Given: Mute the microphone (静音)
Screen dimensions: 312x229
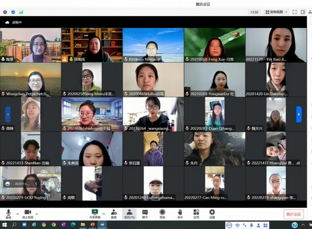Looking at the screenshot, I should pyautogui.click(x=9, y=213).
